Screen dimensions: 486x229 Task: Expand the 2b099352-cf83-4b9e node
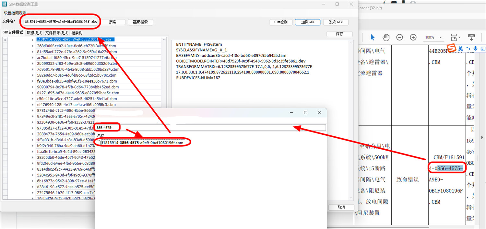pos(33,63)
